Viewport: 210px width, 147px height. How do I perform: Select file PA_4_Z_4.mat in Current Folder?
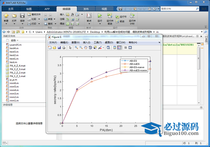click(18, 66)
